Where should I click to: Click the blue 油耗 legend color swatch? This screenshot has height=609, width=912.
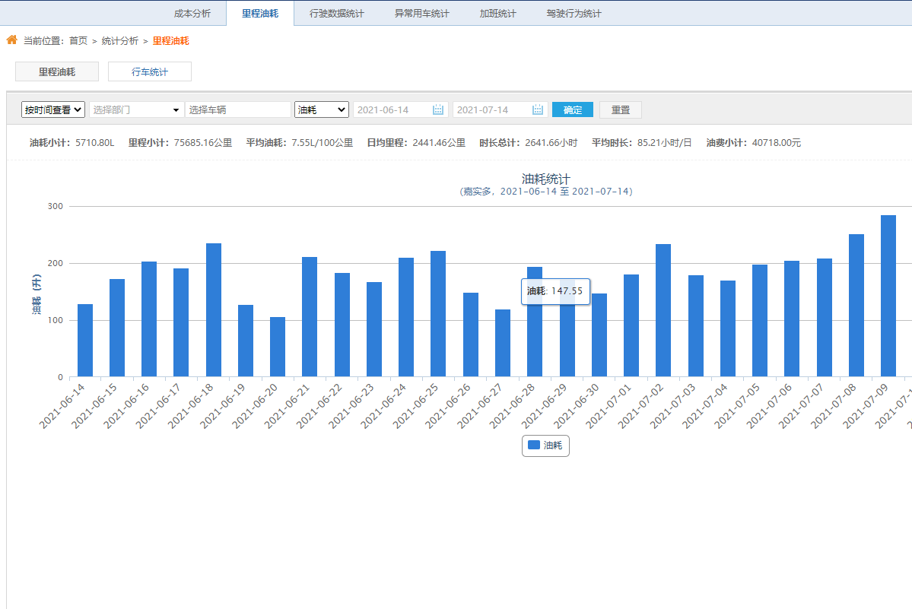pos(534,445)
